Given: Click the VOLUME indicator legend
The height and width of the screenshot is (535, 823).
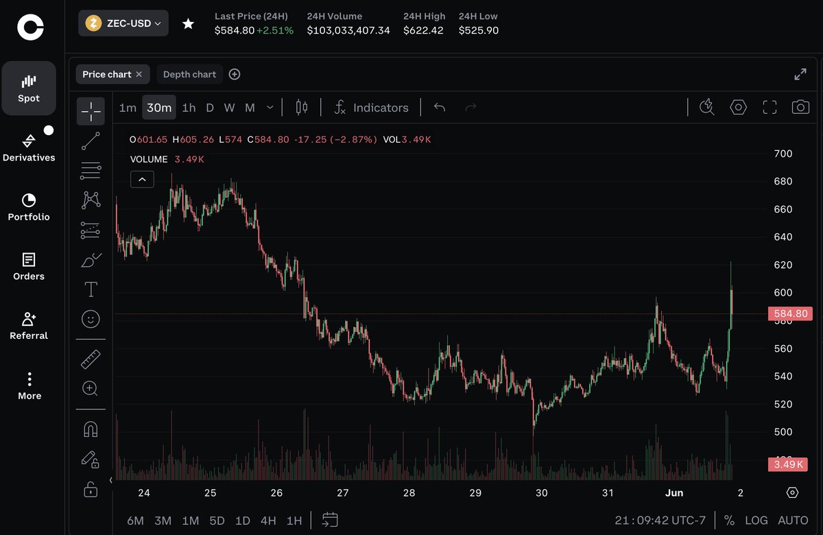Looking at the screenshot, I should click(x=149, y=159).
